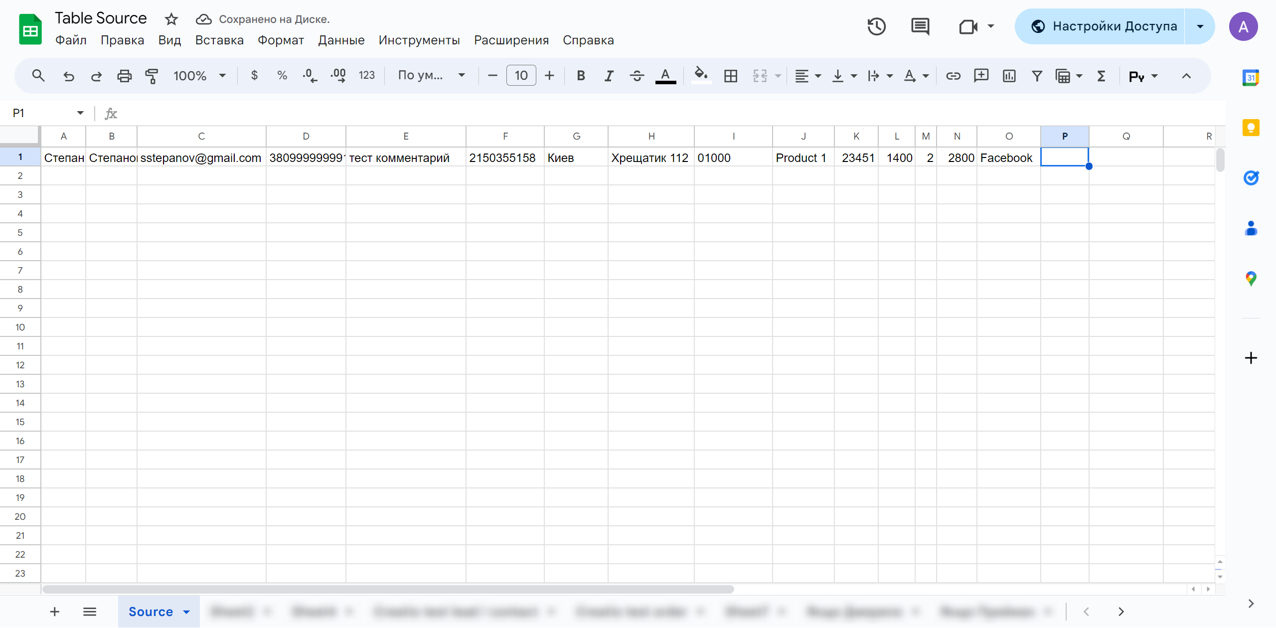Open Contacts side panel
This screenshot has width=1276, height=628.
pos(1251,229)
